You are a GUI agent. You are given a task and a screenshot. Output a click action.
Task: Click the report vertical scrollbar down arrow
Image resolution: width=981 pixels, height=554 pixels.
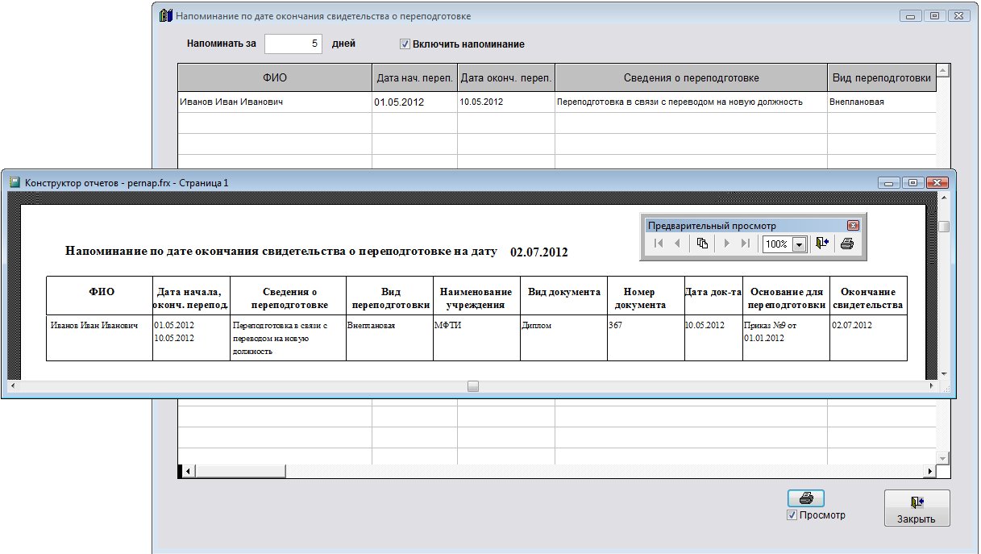(x=943, y=374)
